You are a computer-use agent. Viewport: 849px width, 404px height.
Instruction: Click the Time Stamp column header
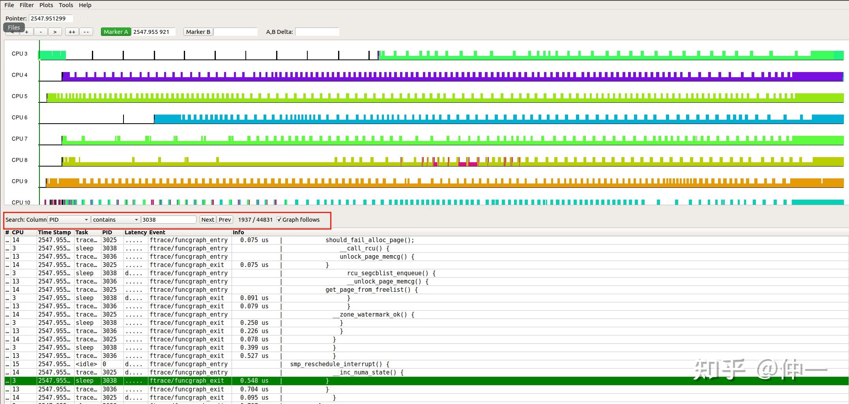[x=54, y=232]
